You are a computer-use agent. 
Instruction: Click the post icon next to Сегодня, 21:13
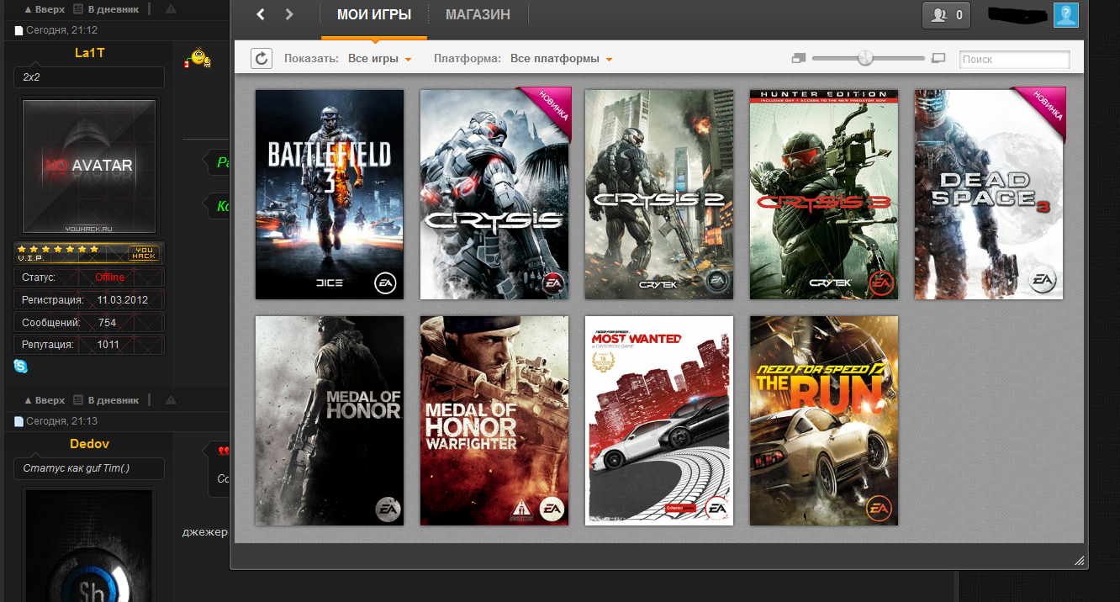point(18,421)
